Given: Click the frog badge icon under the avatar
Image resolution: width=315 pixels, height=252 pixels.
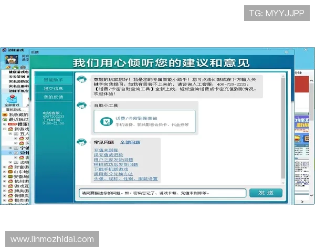Looking at the screenshot, I should click(x=15, y=67).
